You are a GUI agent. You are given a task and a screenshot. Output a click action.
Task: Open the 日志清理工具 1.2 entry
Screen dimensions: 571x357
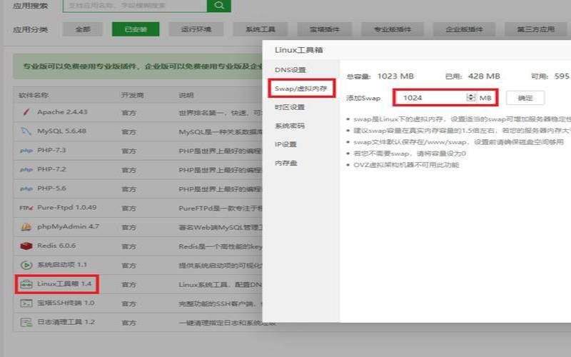pos(66,322)
